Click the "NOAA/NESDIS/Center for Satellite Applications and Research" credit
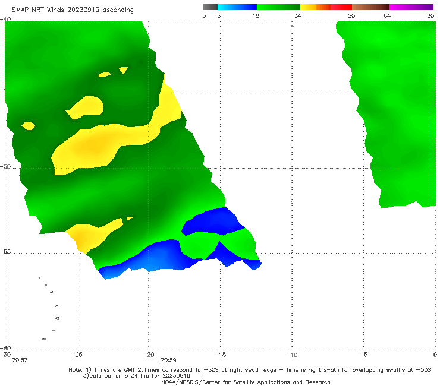This screenshot has height=386, width=440. [246, 382]
